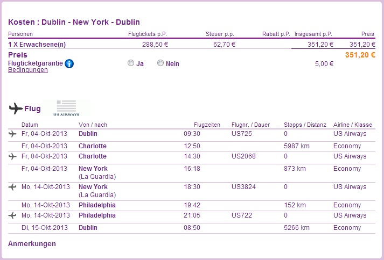384x260 pixels.
Task: Click the plane icon on New York 18:30 row
Action: click(x=12, y=187)
